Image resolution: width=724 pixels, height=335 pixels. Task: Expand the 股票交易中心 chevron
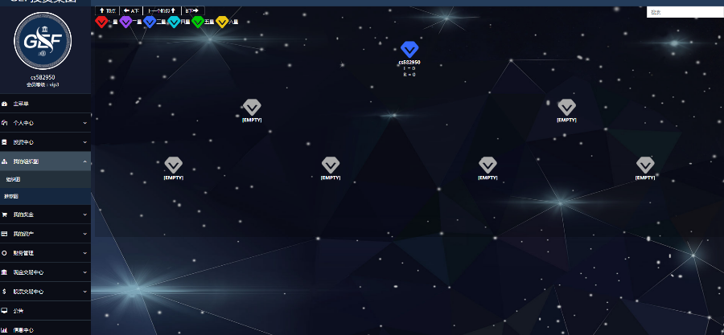pyautogui.click(x=85, y=292)
